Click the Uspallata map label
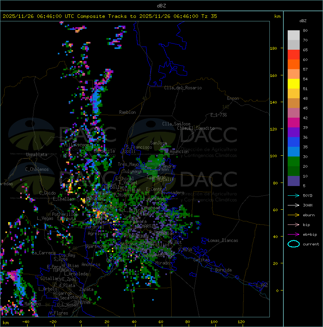Viewport: 323px width, 327px height. pos(36,155)
